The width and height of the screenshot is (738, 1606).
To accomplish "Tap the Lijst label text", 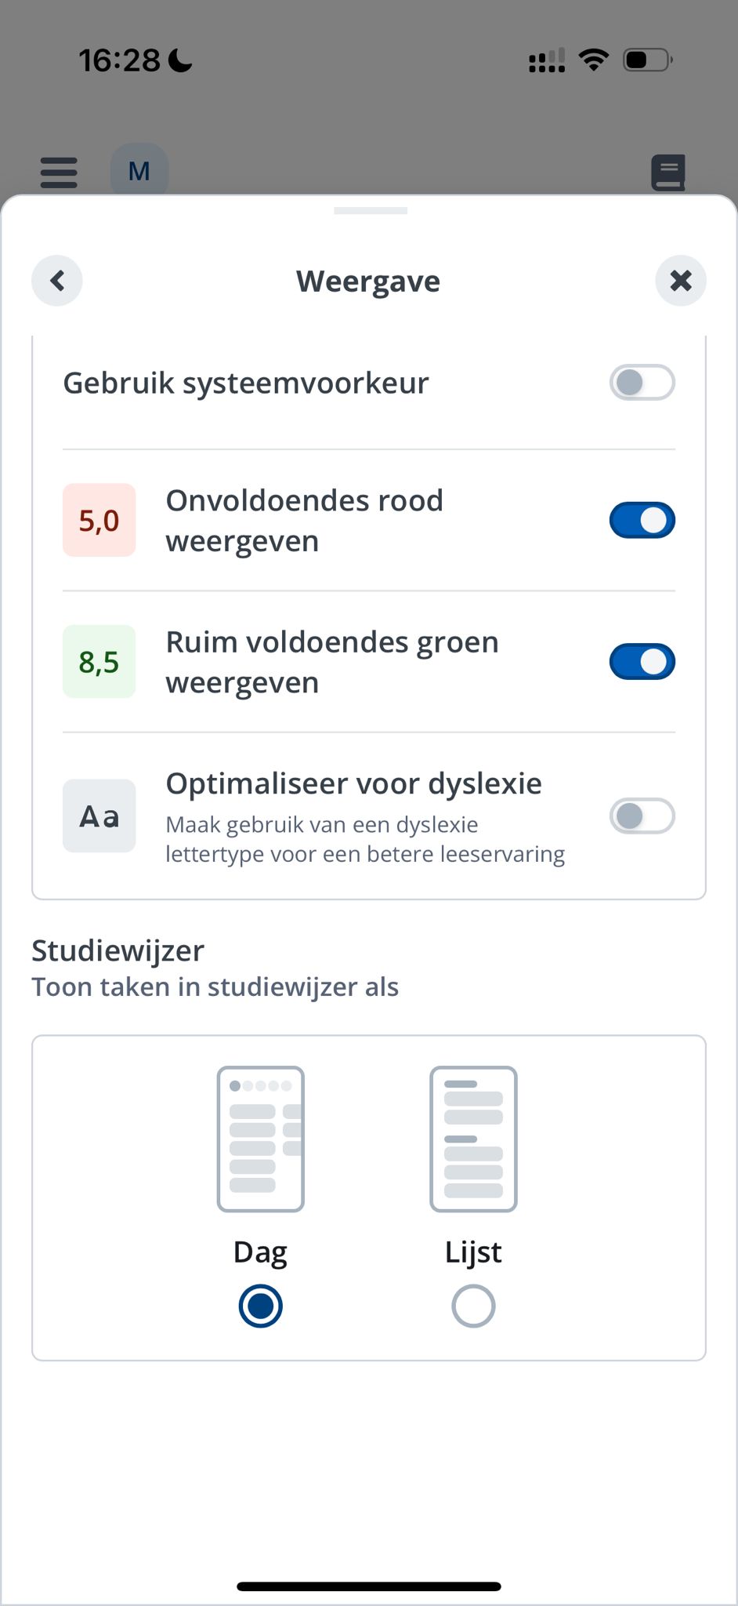I will tap(473, 1252).
